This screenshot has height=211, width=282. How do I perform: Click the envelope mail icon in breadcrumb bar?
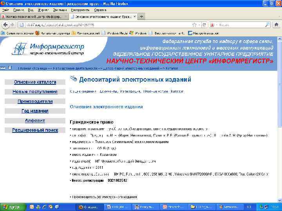point(3,68)
